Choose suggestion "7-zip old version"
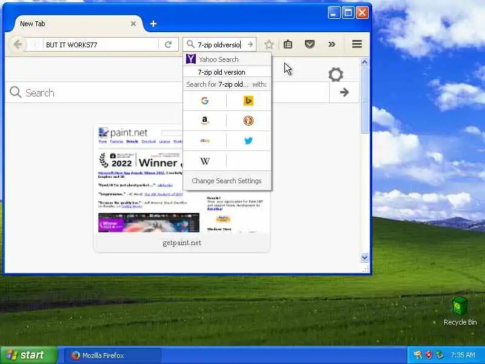This screenshot has height=364, width=485. (x=227, y=72)
